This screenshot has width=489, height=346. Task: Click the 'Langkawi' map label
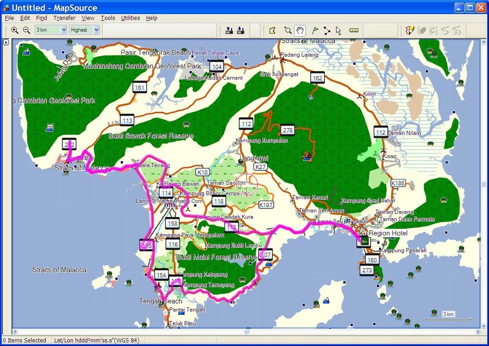pos(254,158)
